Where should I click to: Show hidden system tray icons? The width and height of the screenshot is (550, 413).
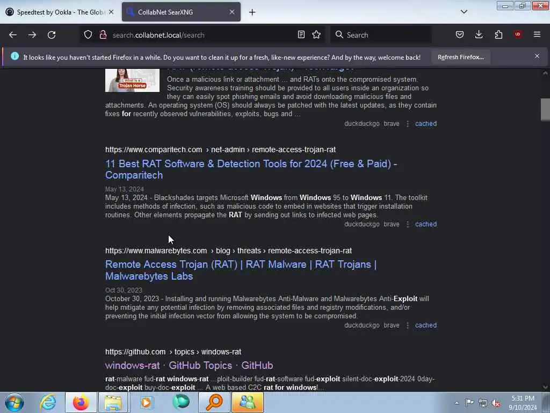pos(457,403)
